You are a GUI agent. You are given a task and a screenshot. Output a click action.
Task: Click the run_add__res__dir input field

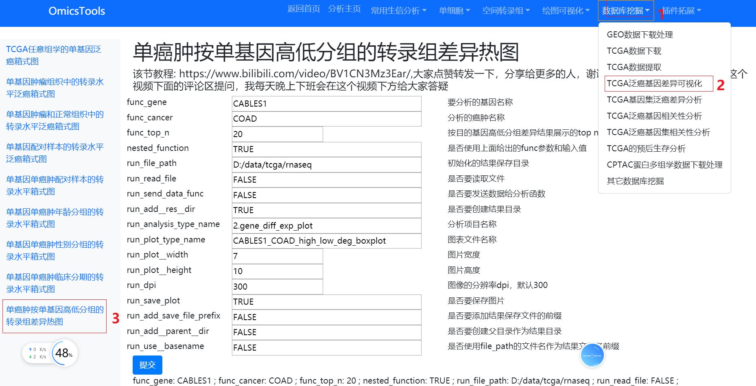click(x=326, y=210)
